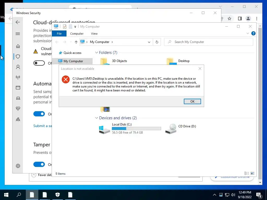
Task: Expand the ribbon with the chevron
Action: (x=247, y=34)
